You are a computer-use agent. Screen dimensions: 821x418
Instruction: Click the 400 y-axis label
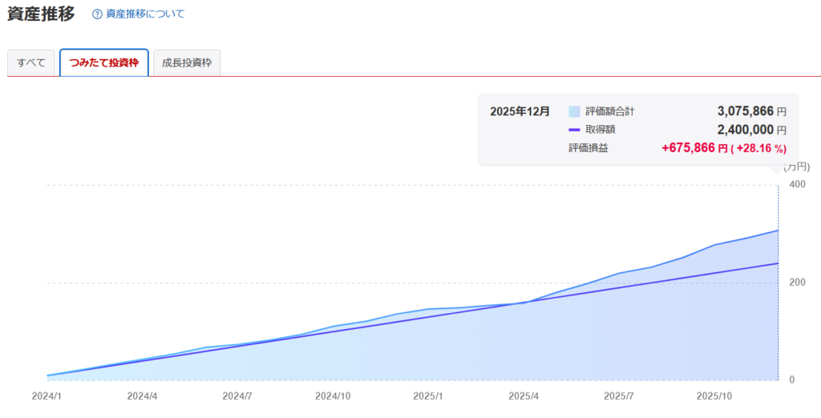click(x=797, y=185)
